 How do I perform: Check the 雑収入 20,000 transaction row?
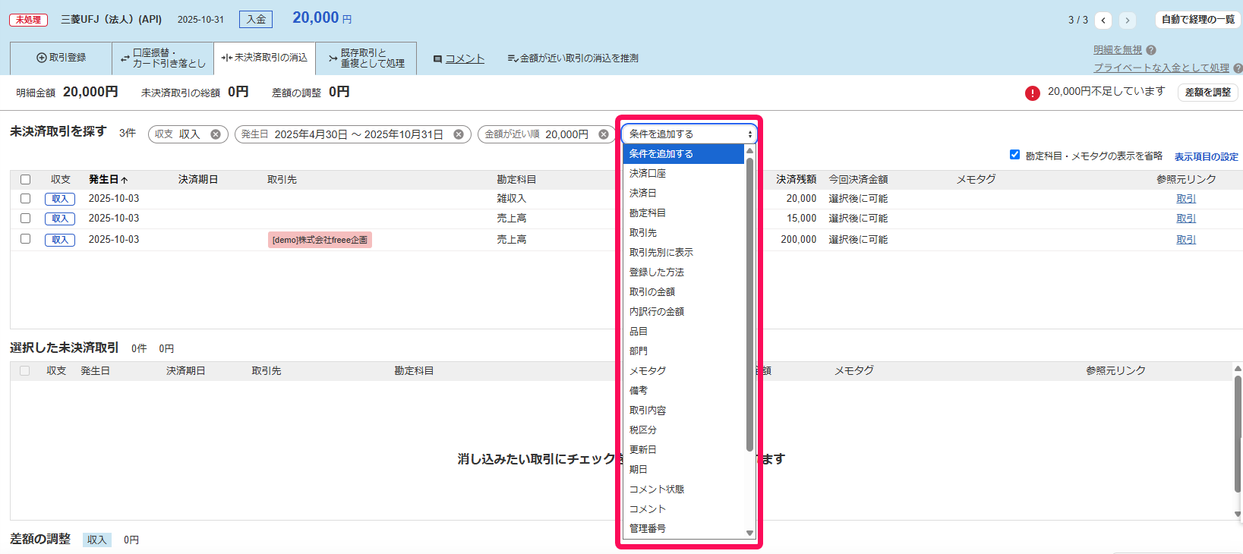tap(25, 199)
